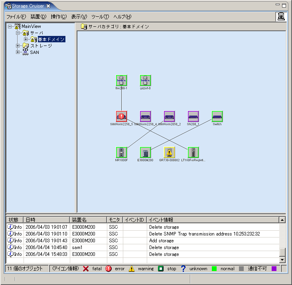This screenshot has height=285, width=292.
Task: Click the top-right toolbar device icon
Action: (281, 16)
